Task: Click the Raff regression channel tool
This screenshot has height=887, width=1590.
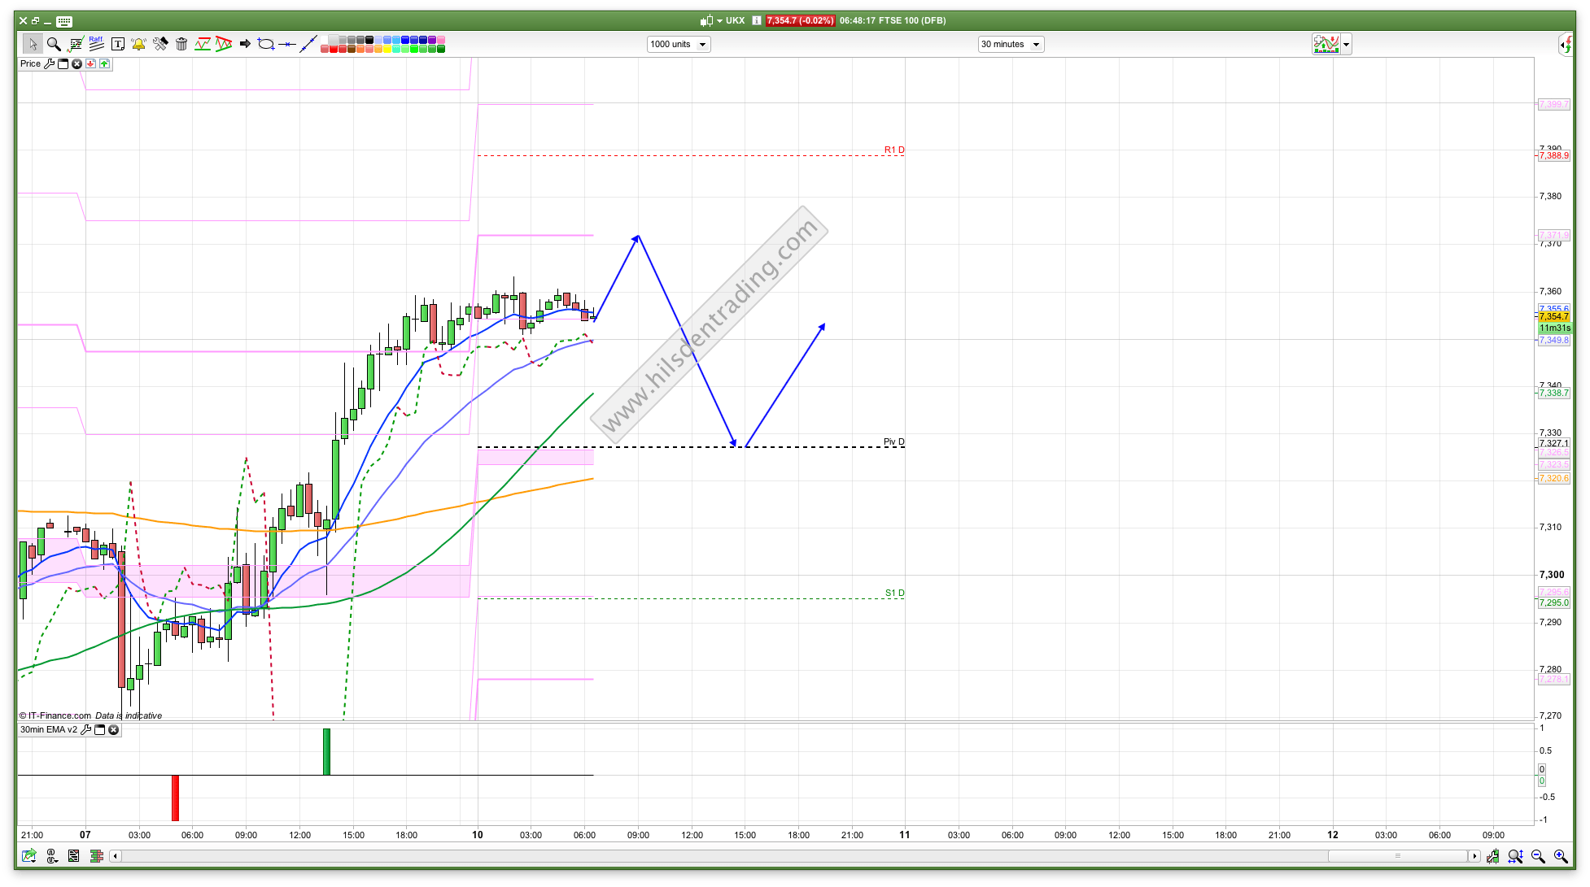Action: pyautogui.click(x=96, y=44)
